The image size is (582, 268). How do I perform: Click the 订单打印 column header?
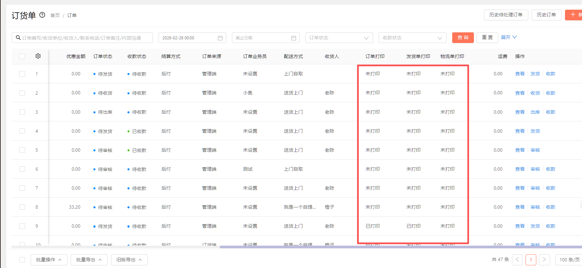click(375, 56)
